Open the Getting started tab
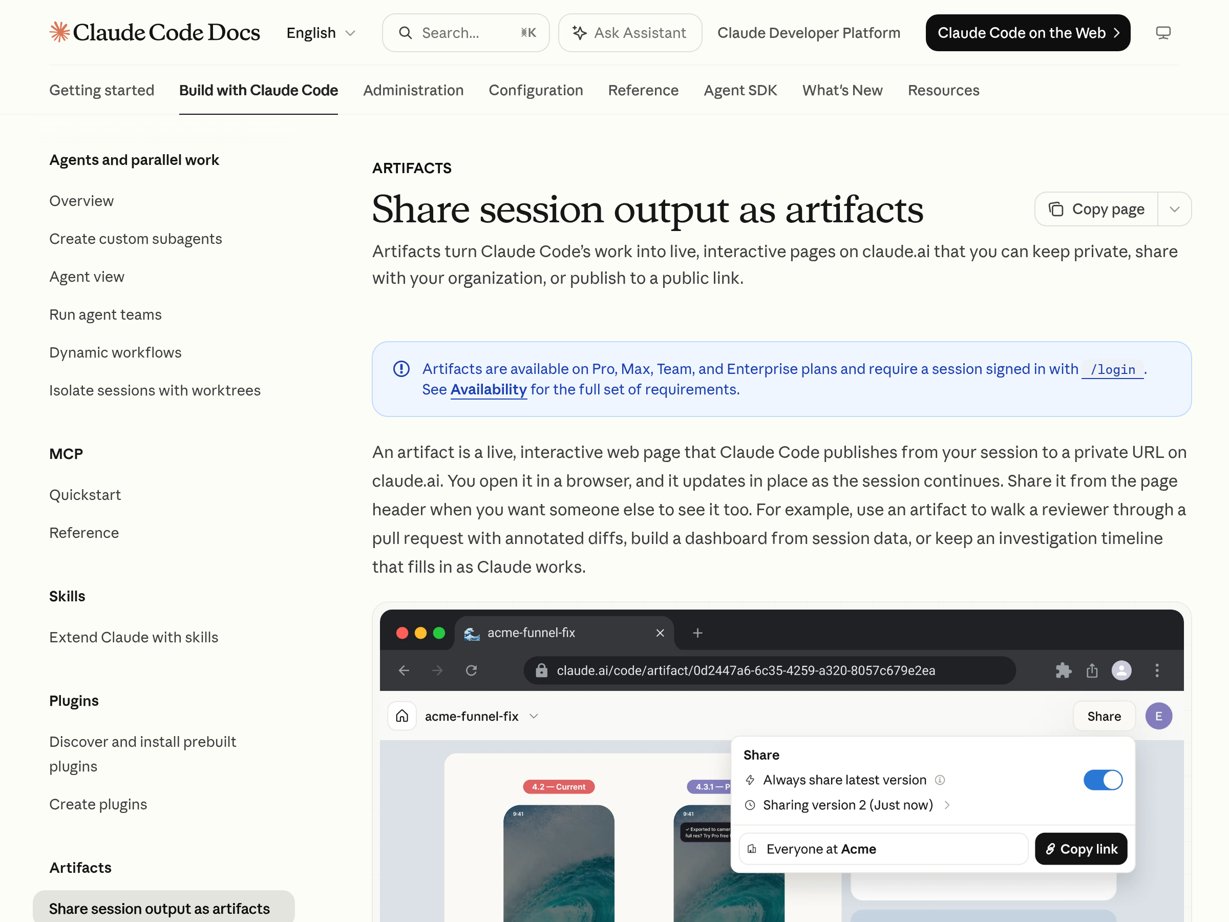This screenshot has width=1229, height=922. tap(102, 90)
